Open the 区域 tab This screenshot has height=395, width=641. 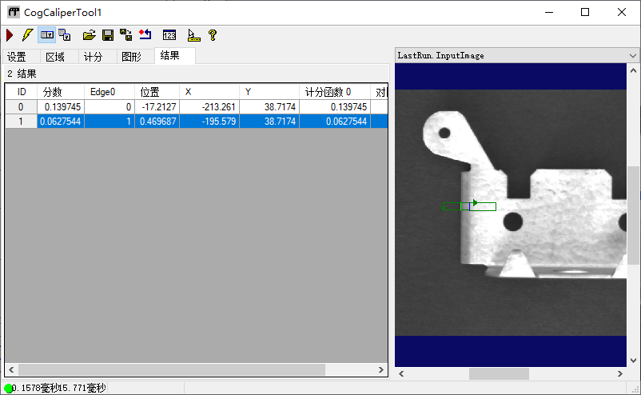pos(55,57)
